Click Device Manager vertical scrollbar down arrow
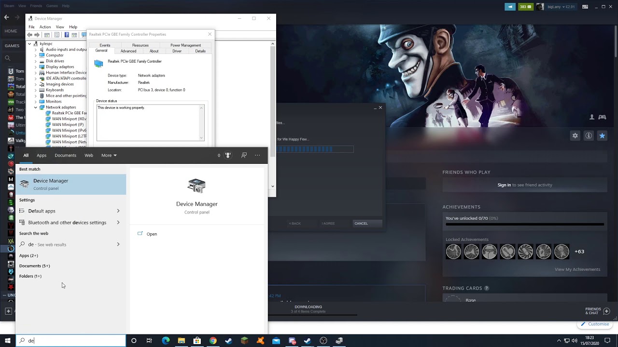The height and width of the screenshot is (347, 618). tap(273, 186)
